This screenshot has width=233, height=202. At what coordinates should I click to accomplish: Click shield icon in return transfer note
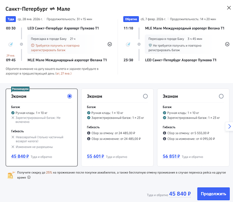click(150, 45)
